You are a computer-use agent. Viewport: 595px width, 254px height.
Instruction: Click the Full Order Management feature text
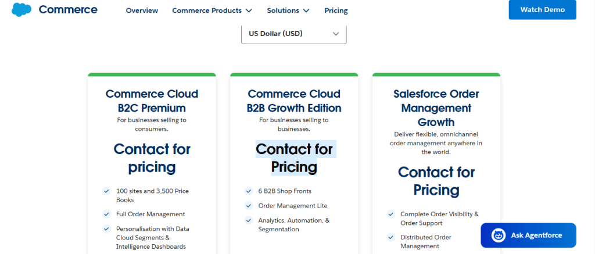150,214
